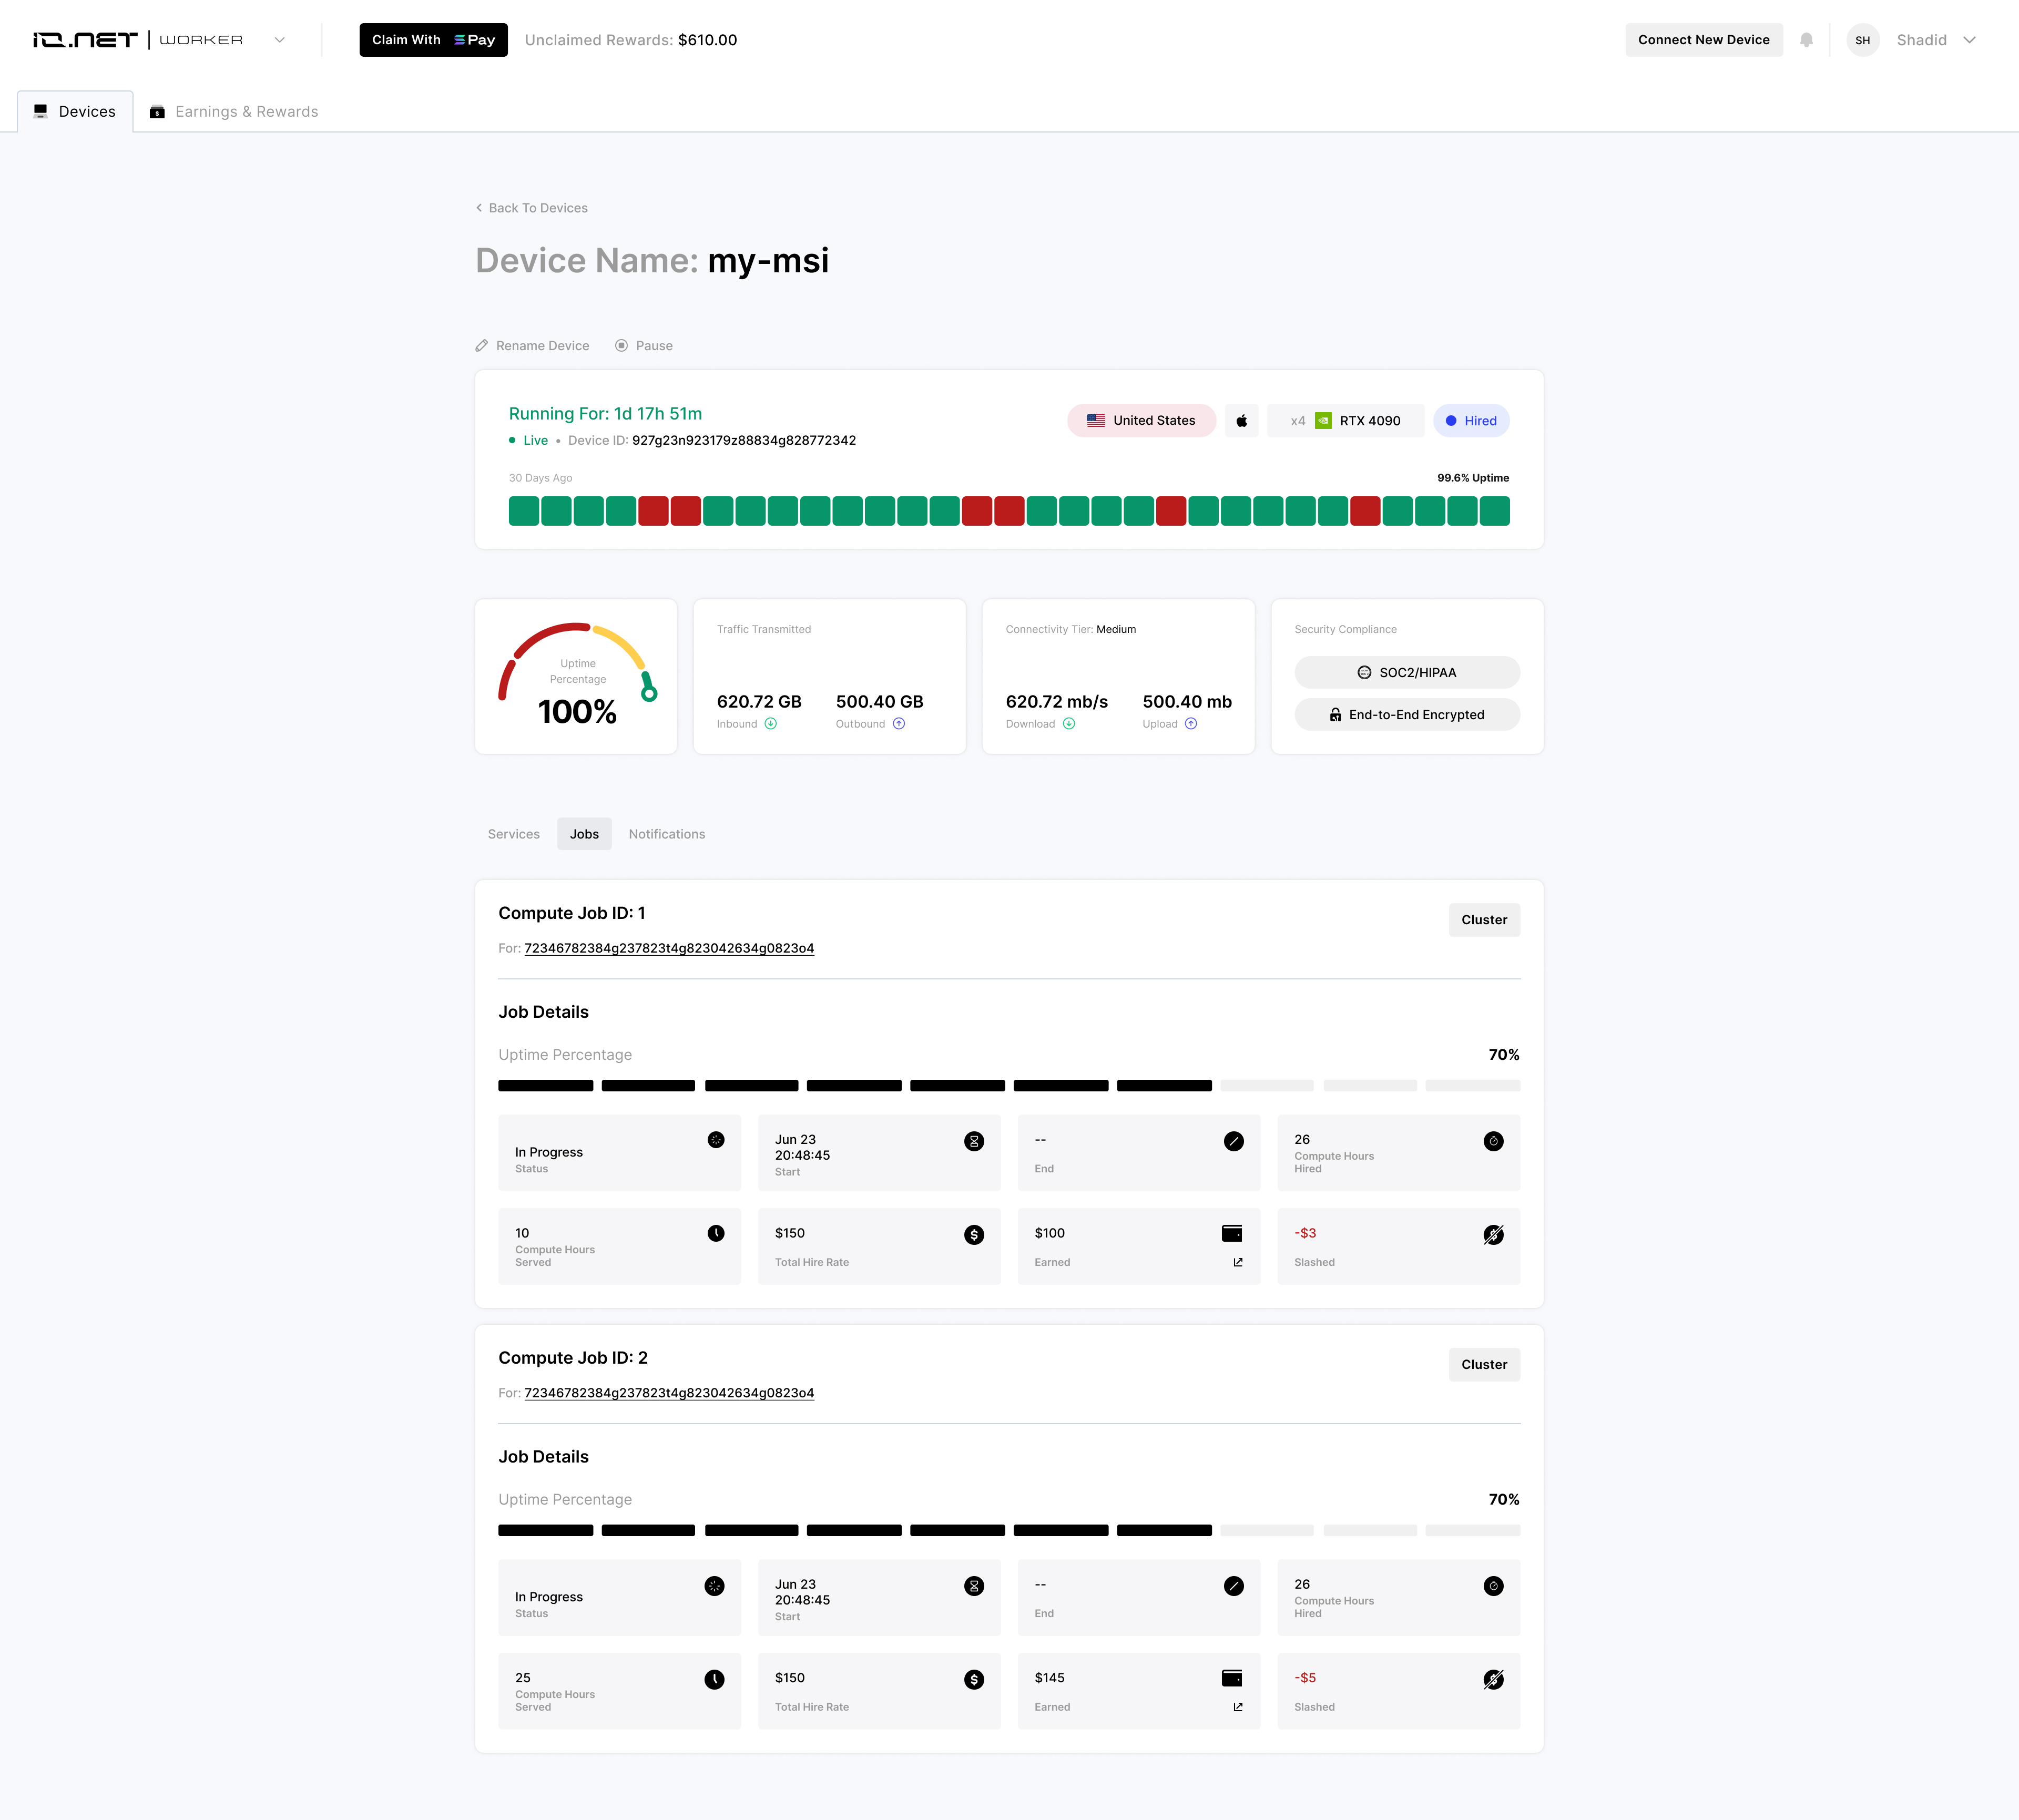Click the Outbound upload arrow icon
Screen dimensions: 2019x1820
click(x=898, y=724)
